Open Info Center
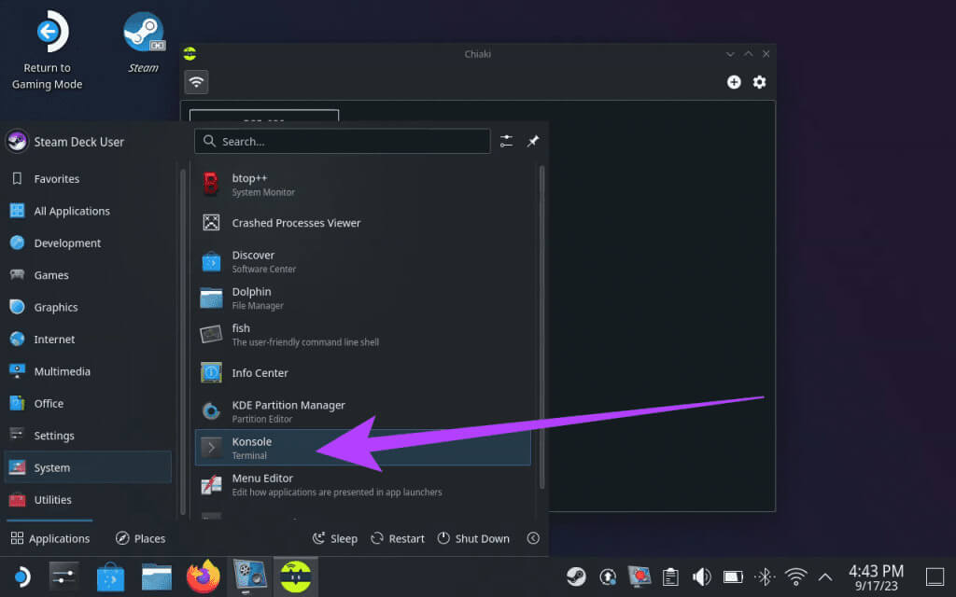This screenshot has width=956, height=597. point(363,373)
